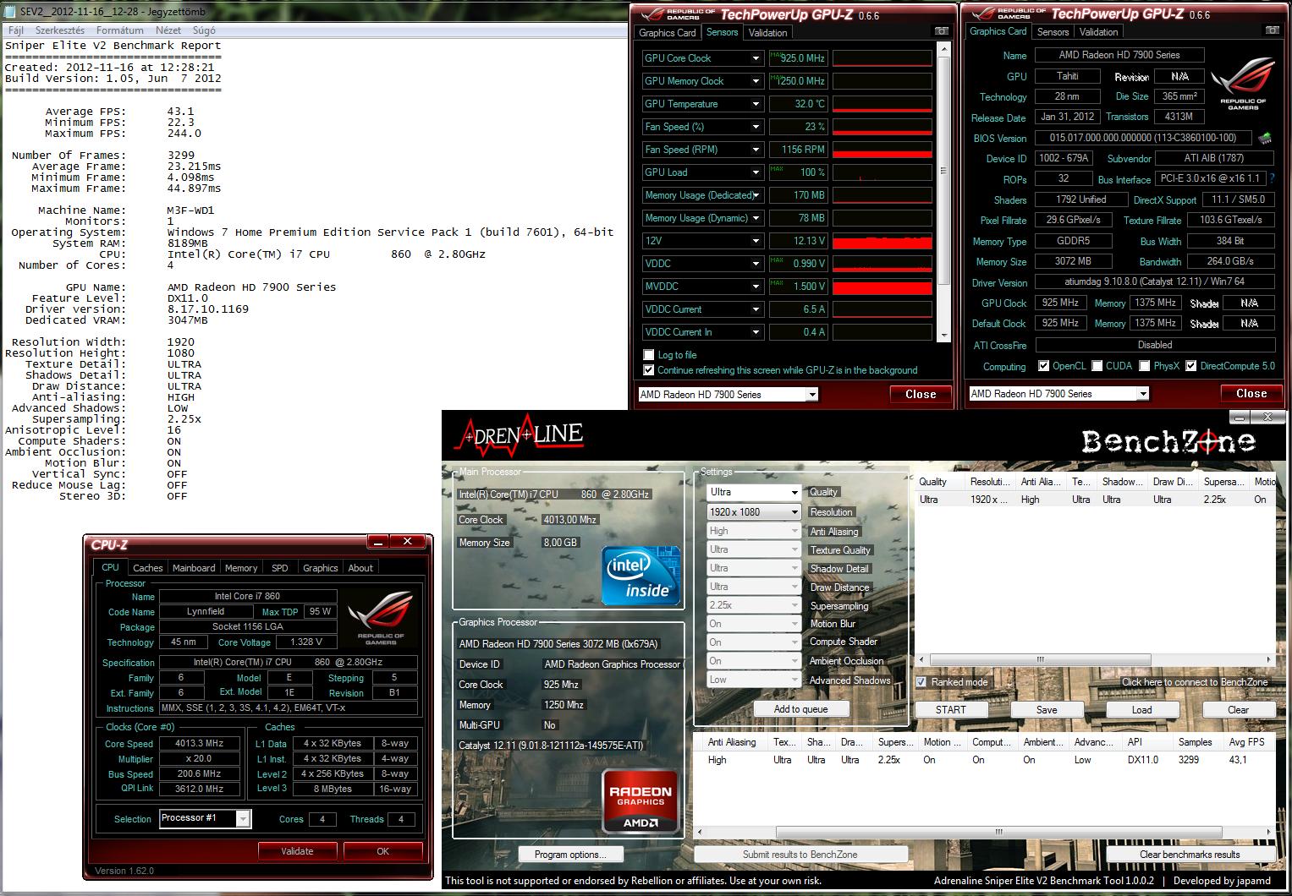The image size is (1292, 896).
Task: Open Súgó menu in Notepad
Action: tap(204, 30)
